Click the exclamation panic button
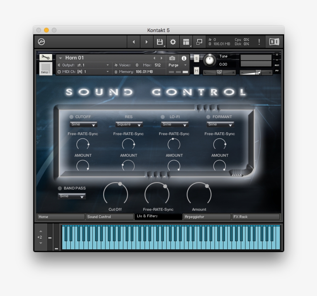This screenshot has height=296, width=317. [259, 42]
